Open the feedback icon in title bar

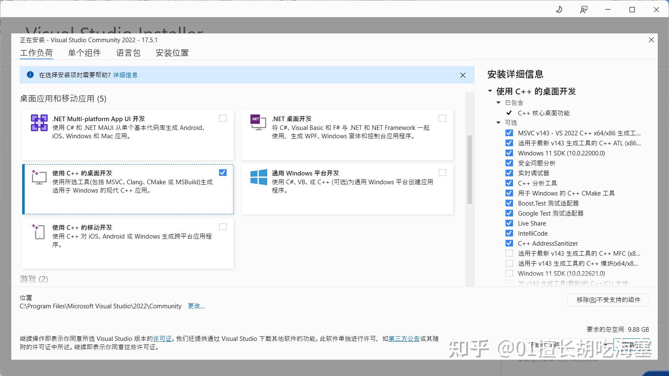(x=584, y=9)
